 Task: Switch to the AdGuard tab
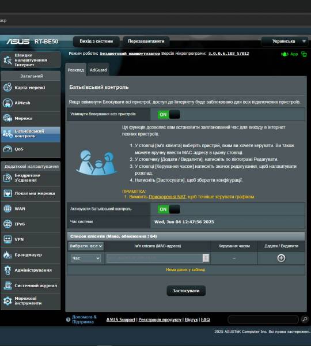point(98,70)
